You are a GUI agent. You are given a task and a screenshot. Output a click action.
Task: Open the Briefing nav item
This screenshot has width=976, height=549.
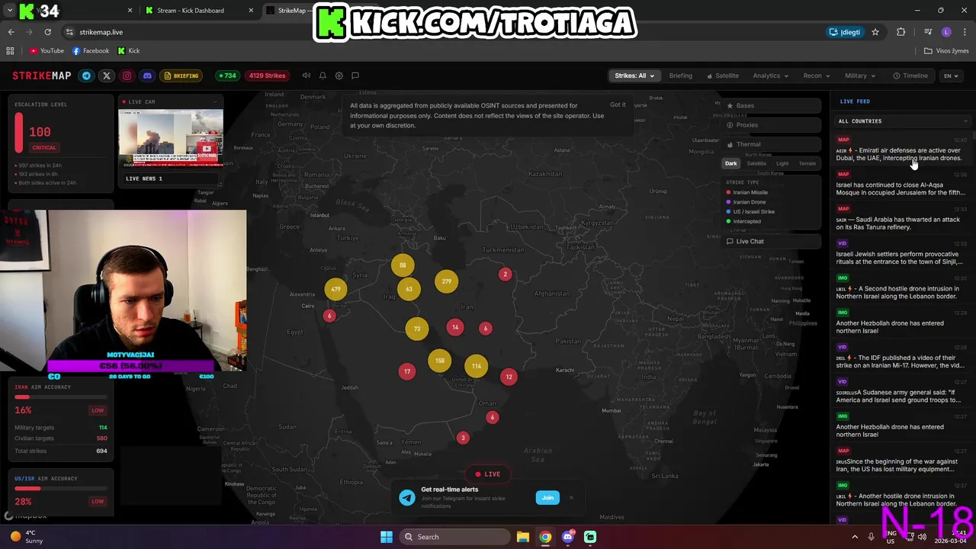(681, 75)
